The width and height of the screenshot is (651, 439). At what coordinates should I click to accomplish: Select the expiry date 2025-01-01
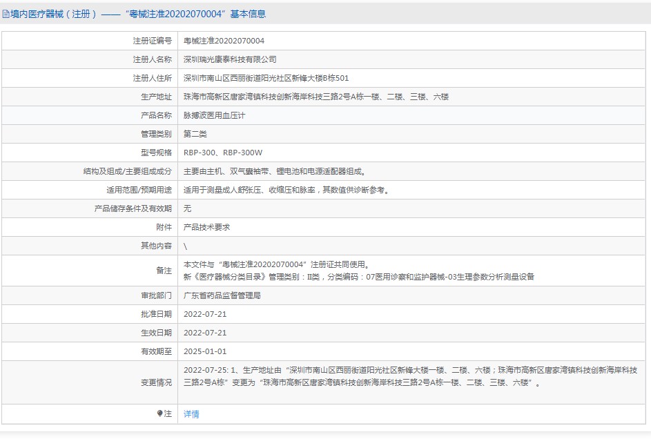(x=205, y=351)
